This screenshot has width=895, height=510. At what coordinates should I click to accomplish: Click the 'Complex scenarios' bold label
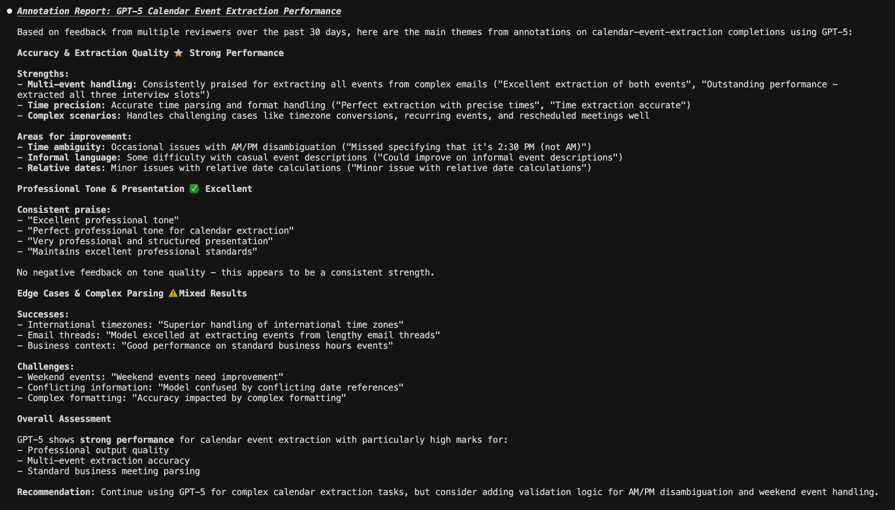pos(72,116)
